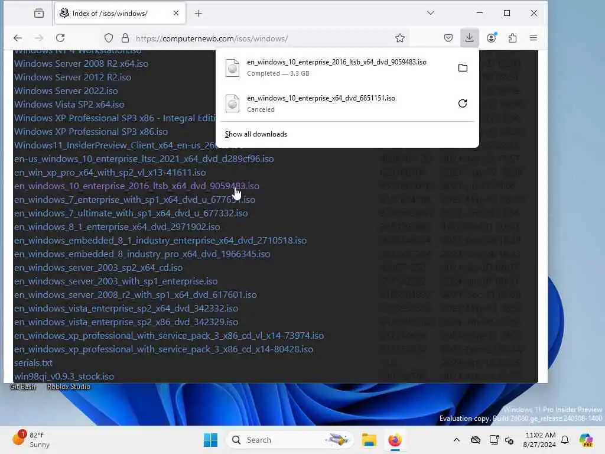Bookmark this page with the star icon
The height and width of the screenshot is (454, 605).
[400, 38]
